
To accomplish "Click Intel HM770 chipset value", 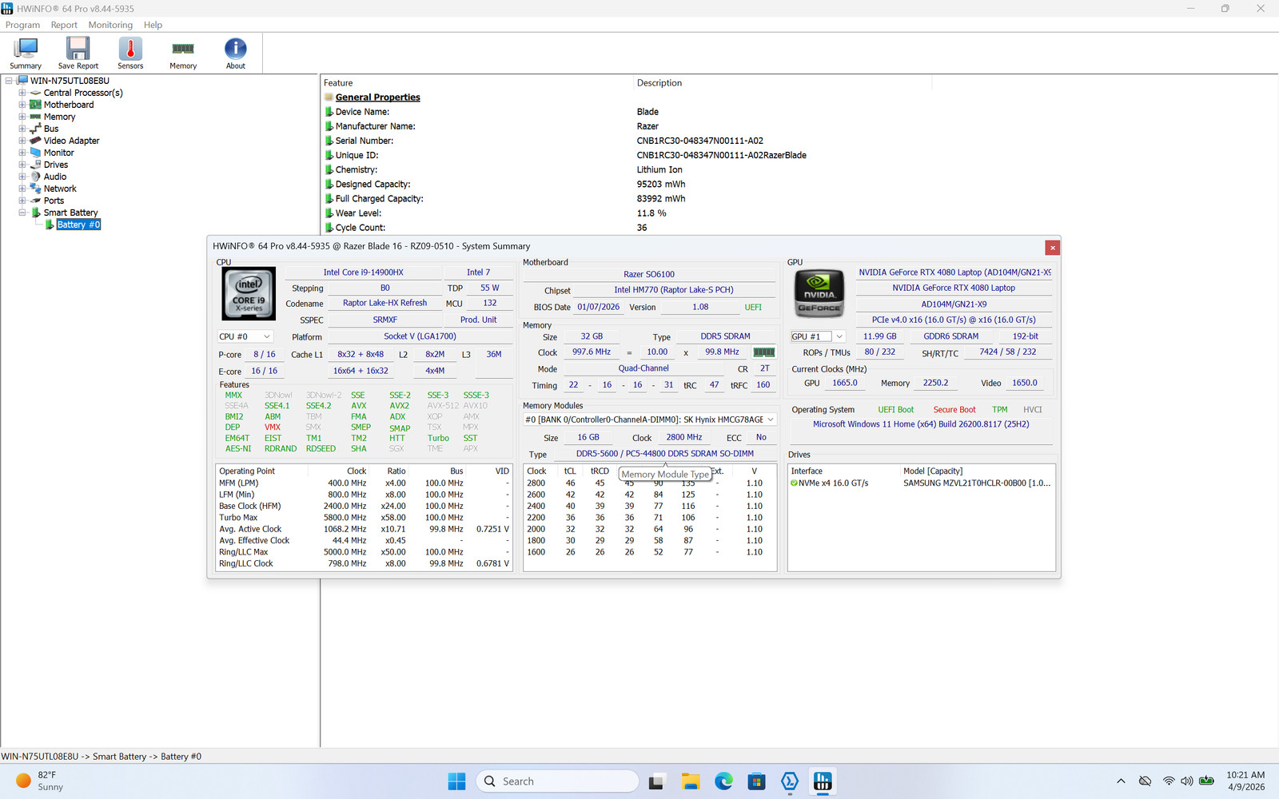I will pyautogui.click(x=673, y=290).
